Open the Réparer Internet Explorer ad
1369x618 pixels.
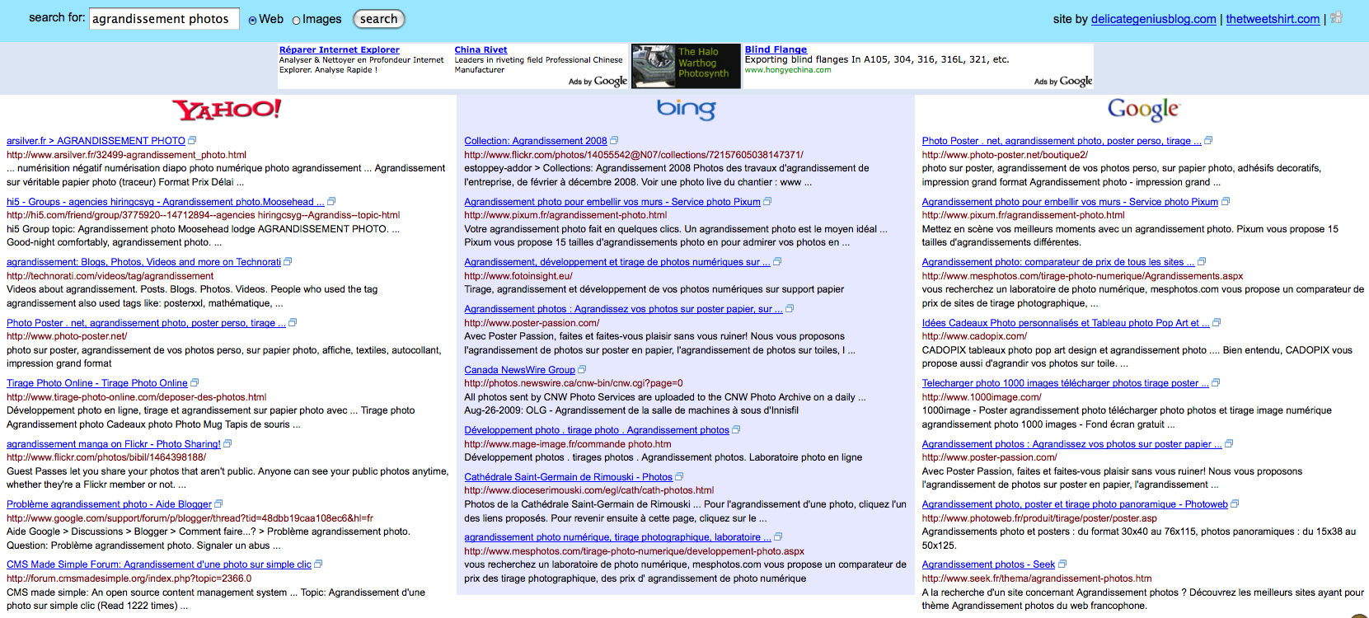pos(339,49)
